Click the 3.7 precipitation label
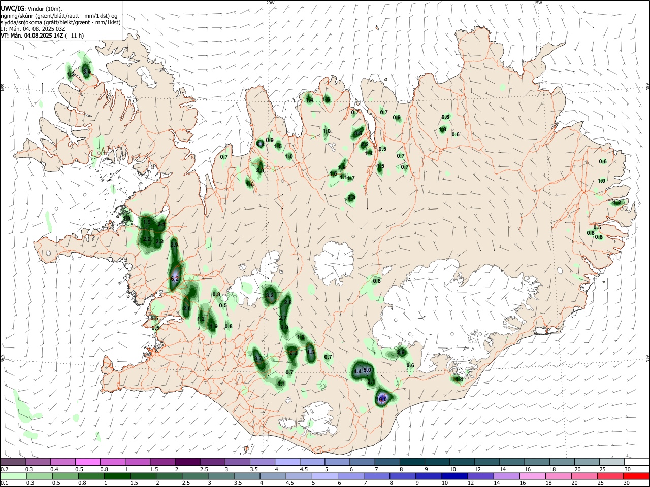650x487 pixels. (x=258, y=358)
